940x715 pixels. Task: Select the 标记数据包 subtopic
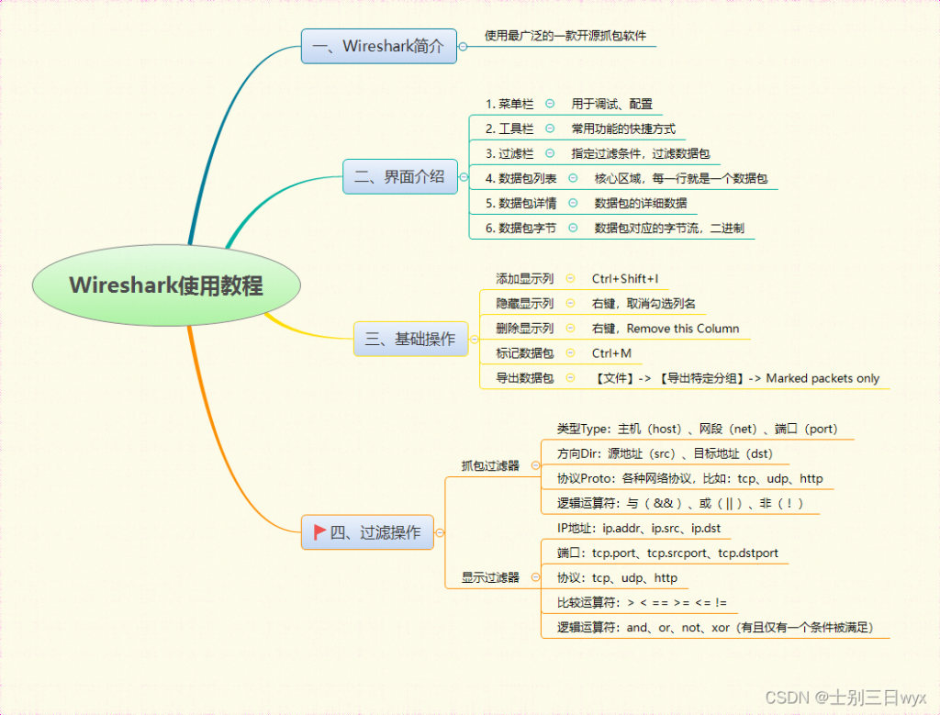524,353
